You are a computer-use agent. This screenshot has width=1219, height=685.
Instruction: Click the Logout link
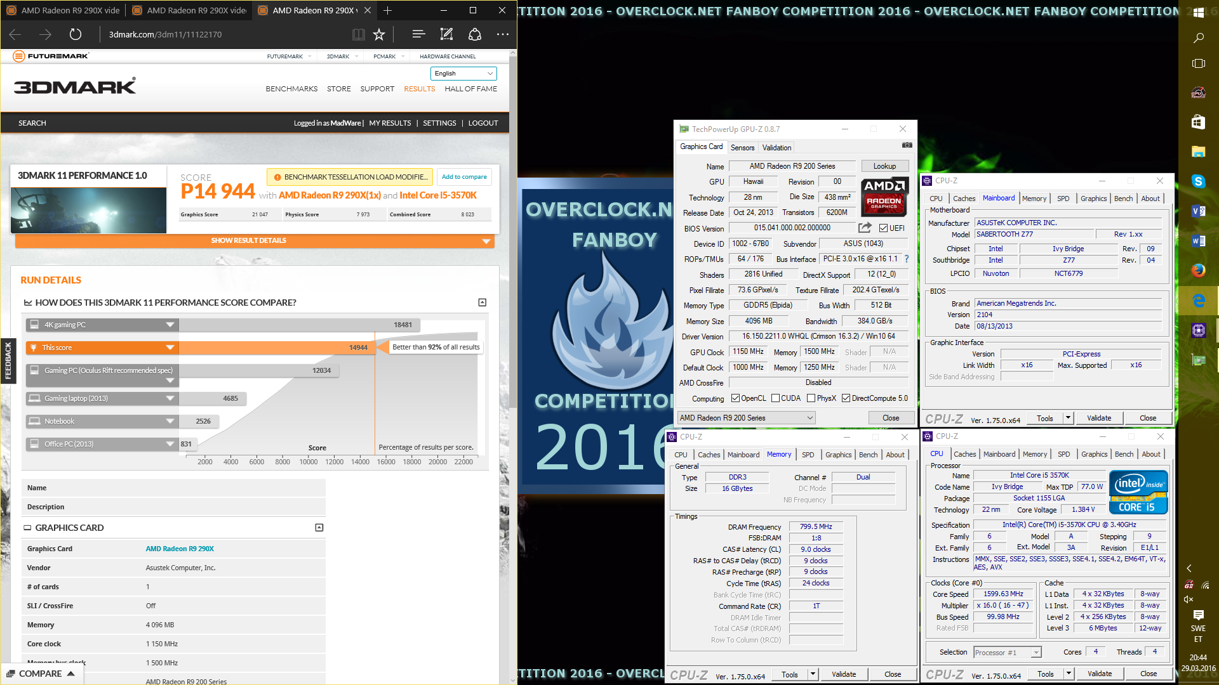(x=483, y=123)
